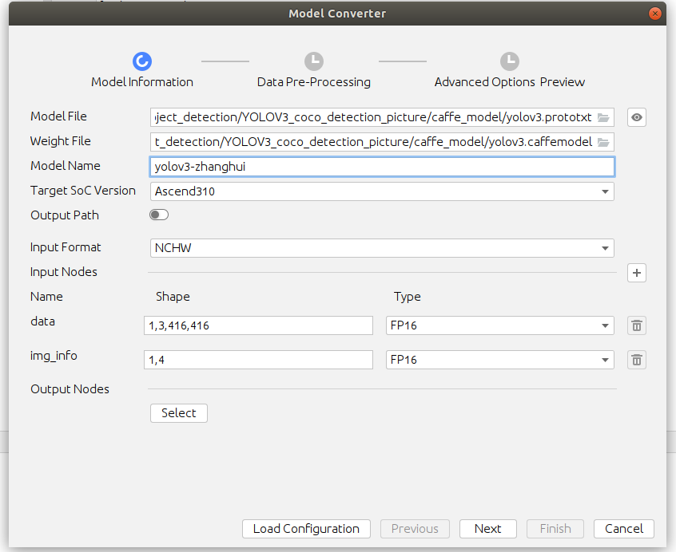Click the eye icon to preview the model
676x552 pixels.
(636, 117)
